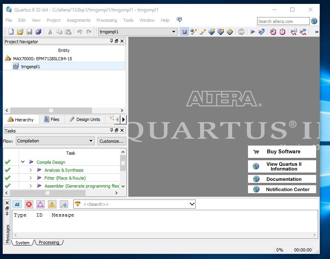Image resolution: width=330 pixels, height=259 pixels.
Task: Expand the Assembler task
Action: click(x=31, y=186)
